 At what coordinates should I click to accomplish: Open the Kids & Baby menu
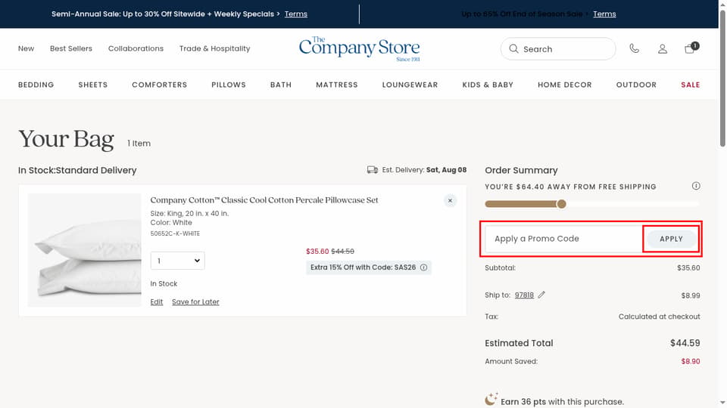click(488, 85)
